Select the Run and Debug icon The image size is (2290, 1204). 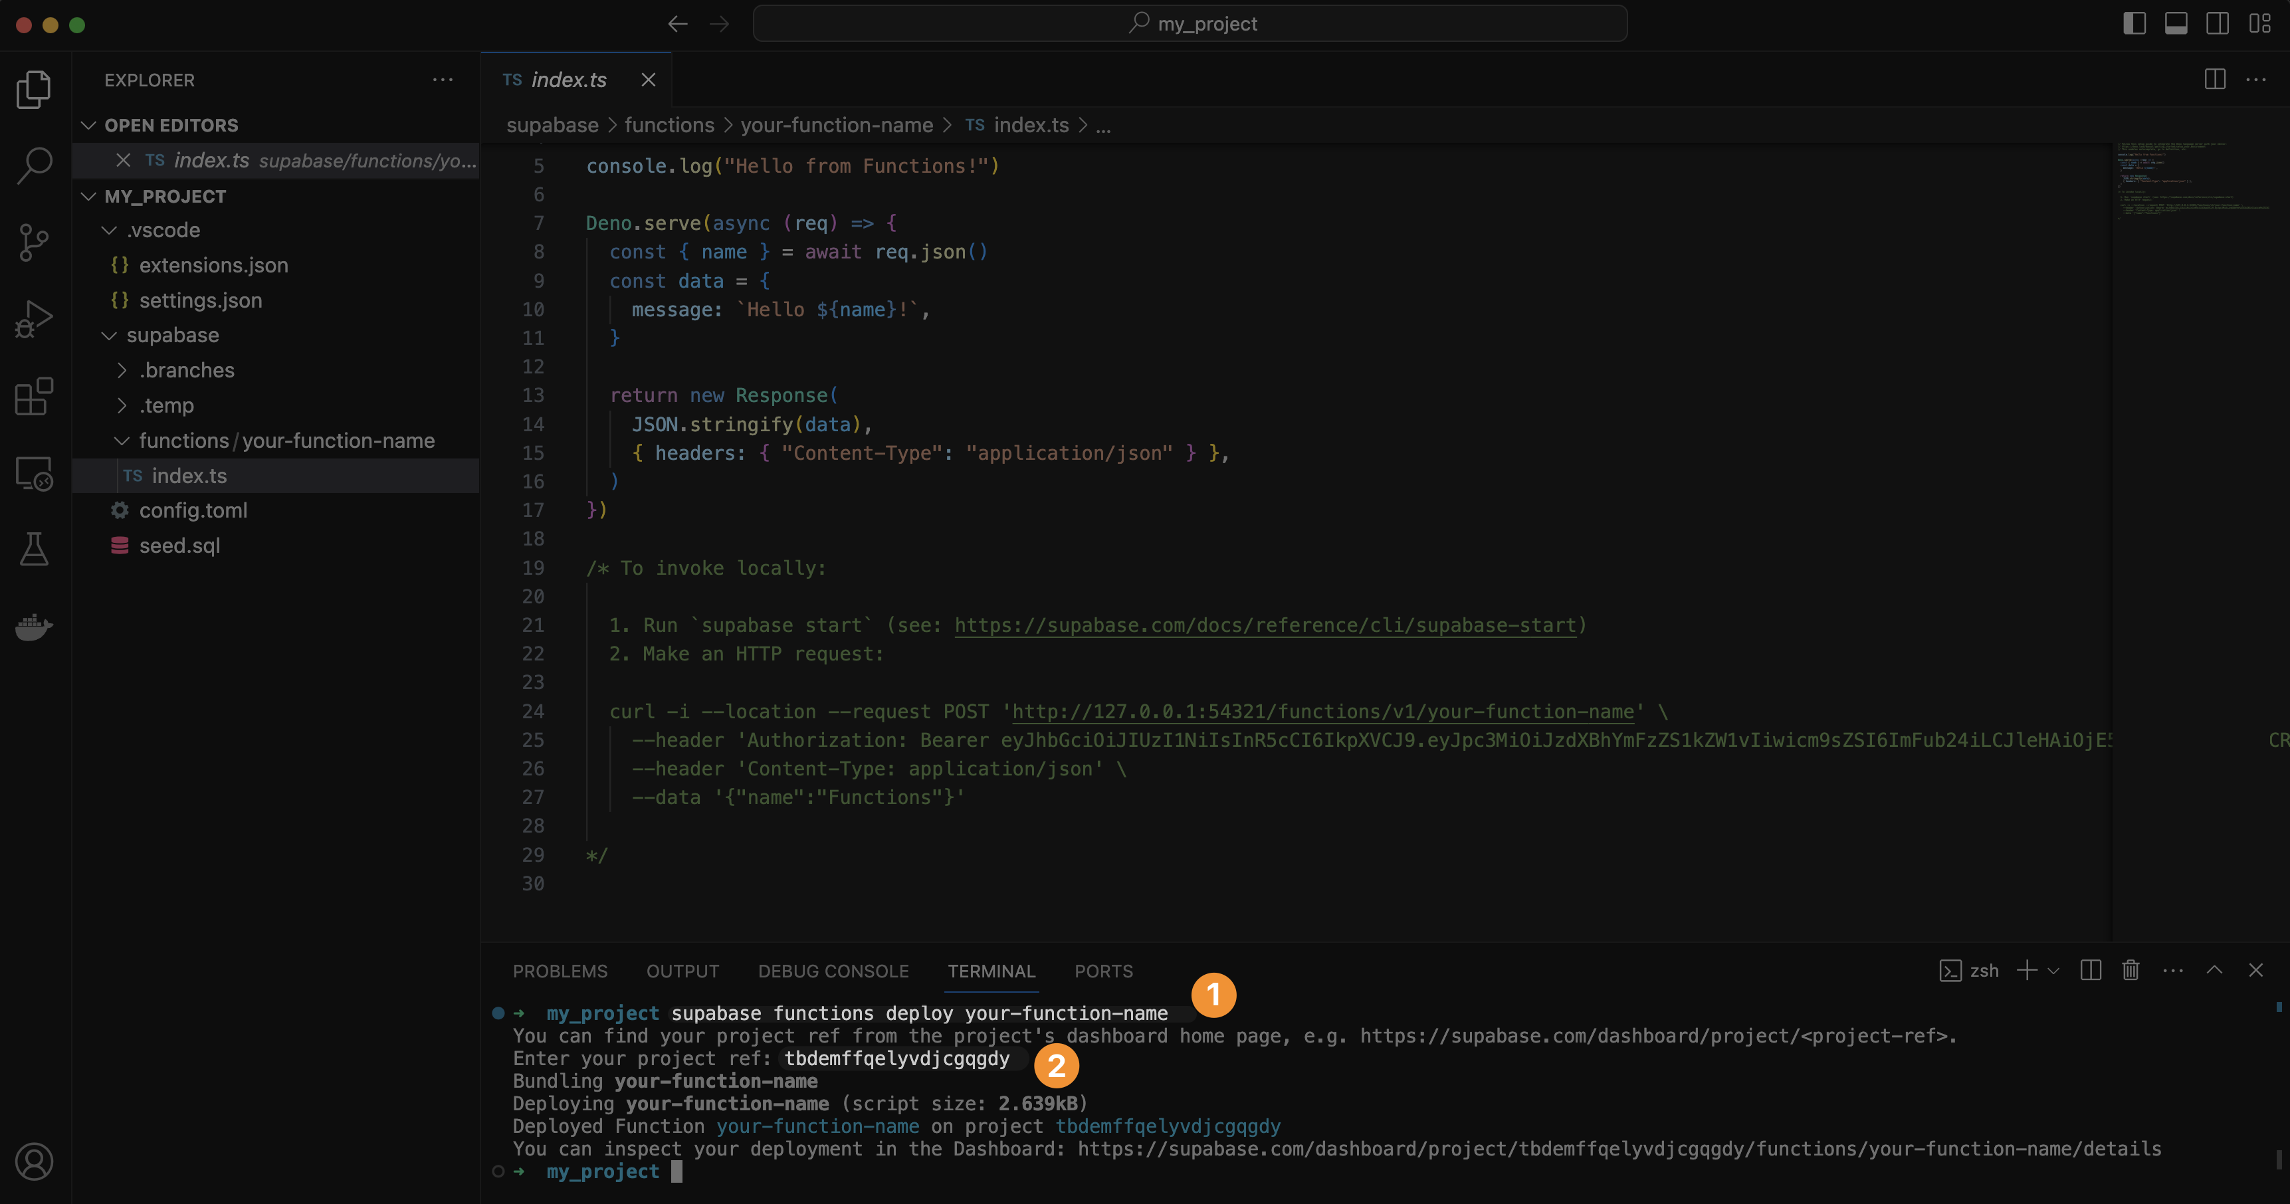pyautogui.click(x=34, y=318)
